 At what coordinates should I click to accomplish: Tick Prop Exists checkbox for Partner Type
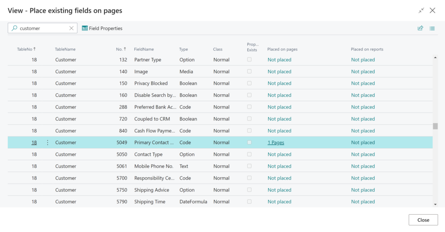point(249,60)
